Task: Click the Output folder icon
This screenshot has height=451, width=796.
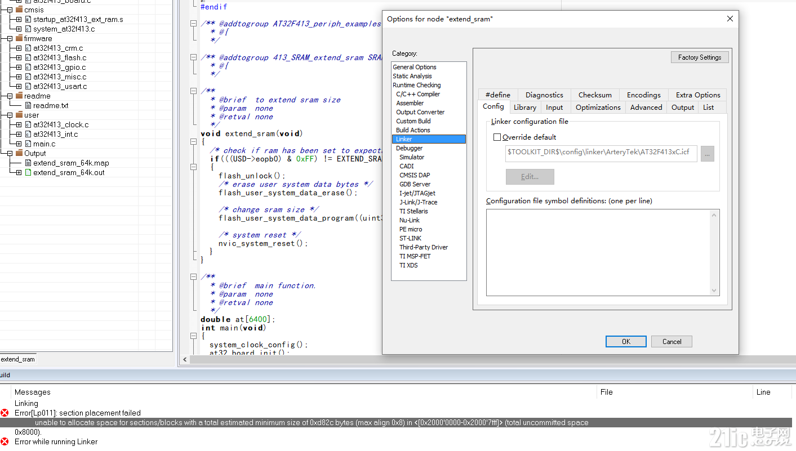Action: point(19,153)
